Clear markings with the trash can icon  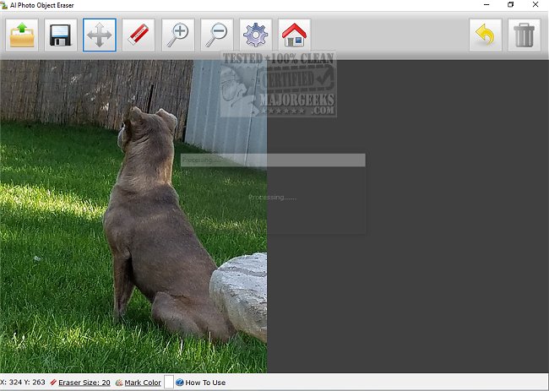point(525,35)
